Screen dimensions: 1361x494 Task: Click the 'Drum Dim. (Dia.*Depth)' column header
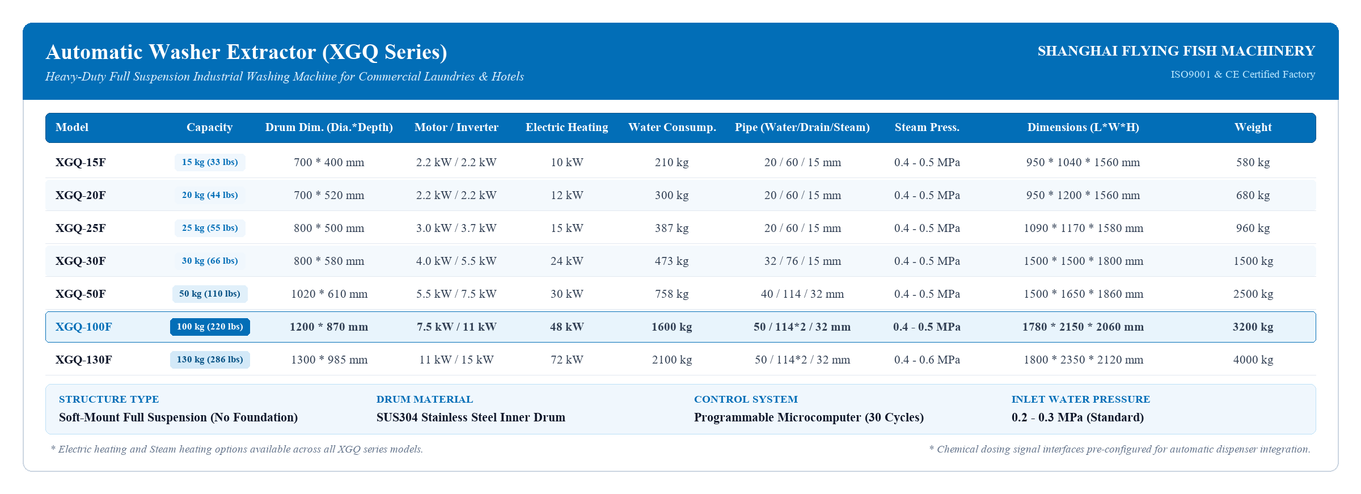point(329,128)
